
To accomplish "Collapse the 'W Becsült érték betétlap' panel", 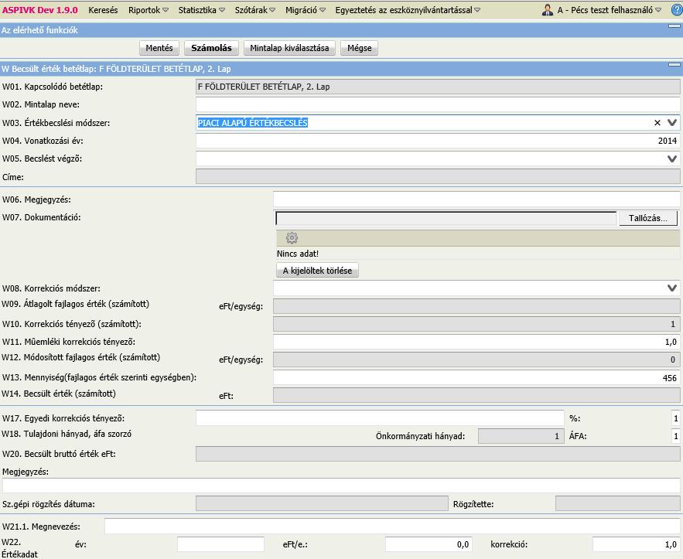I will [x=674, y=65].
